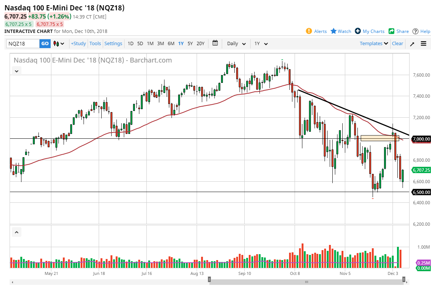Click the 0.00M volume label
The image size is (431, 286).
point(423,268)
